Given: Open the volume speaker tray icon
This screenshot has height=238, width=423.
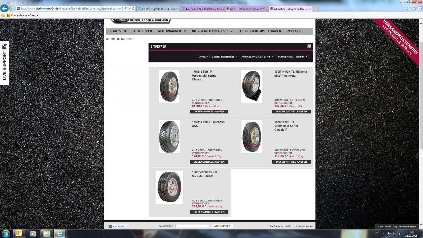Looking at the screenshot, I should [400, 234].
